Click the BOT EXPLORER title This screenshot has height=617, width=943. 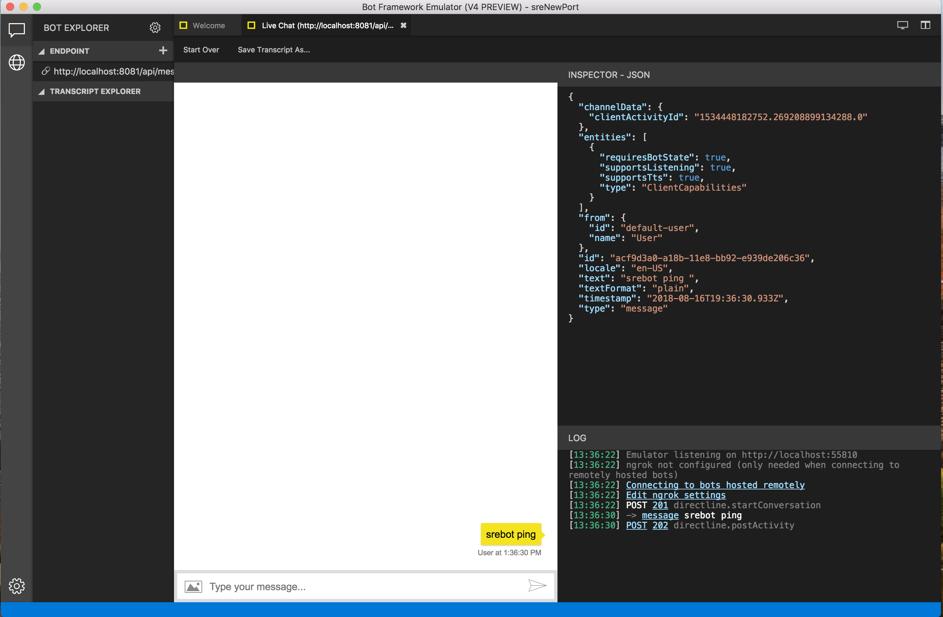(x=76, y=28)
